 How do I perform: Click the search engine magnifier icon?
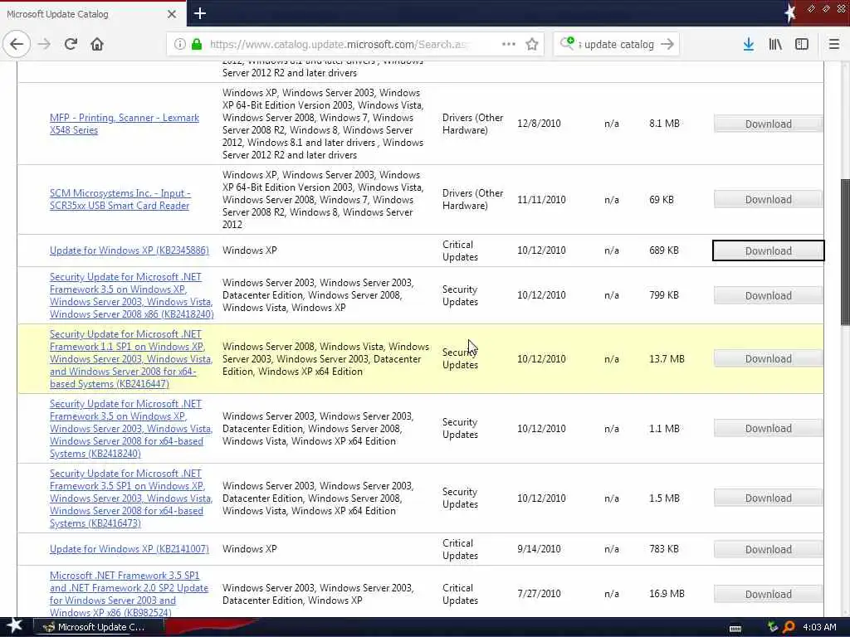(567, 43)
